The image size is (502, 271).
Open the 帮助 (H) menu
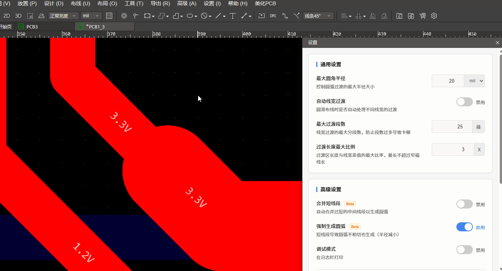(238, 3)
